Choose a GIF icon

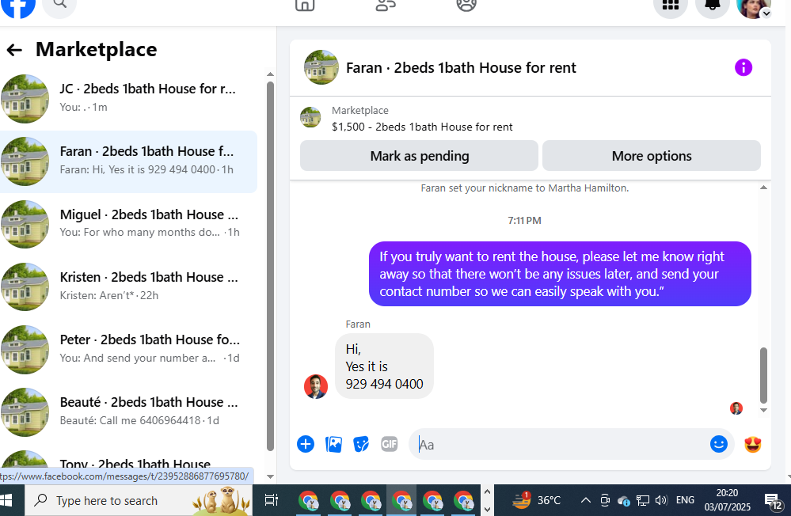(389, 444)
